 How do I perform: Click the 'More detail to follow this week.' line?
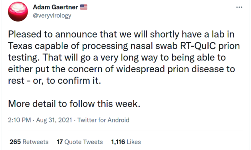point(74,104)
